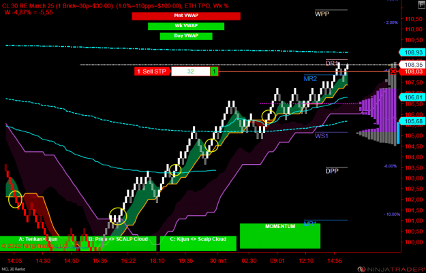
Task: Click the cyan 106,81 price marker
Action: [x=412, y=97]
